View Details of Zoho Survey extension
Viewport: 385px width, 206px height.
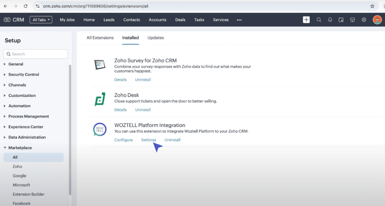[120, 80]
